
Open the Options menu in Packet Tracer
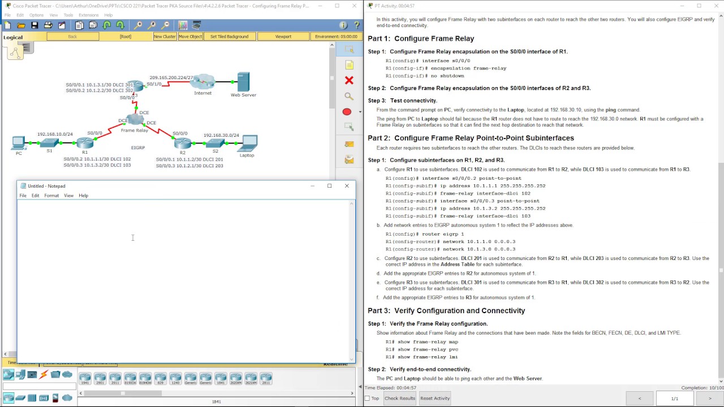[36, 15]
